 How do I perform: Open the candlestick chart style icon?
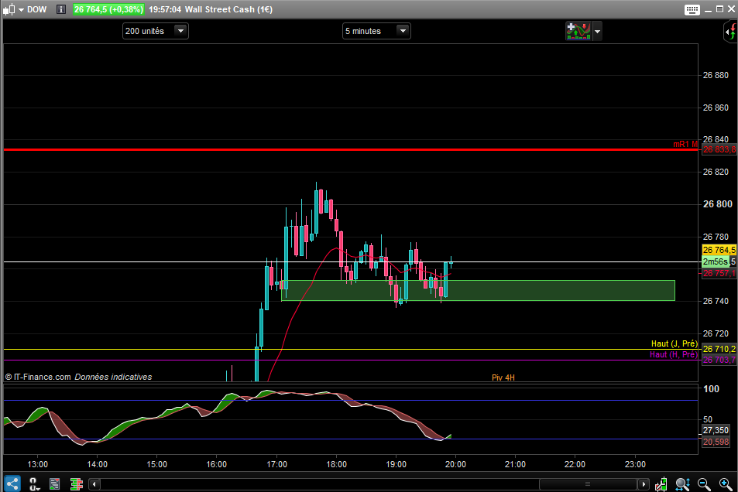[x=9, y=9]
